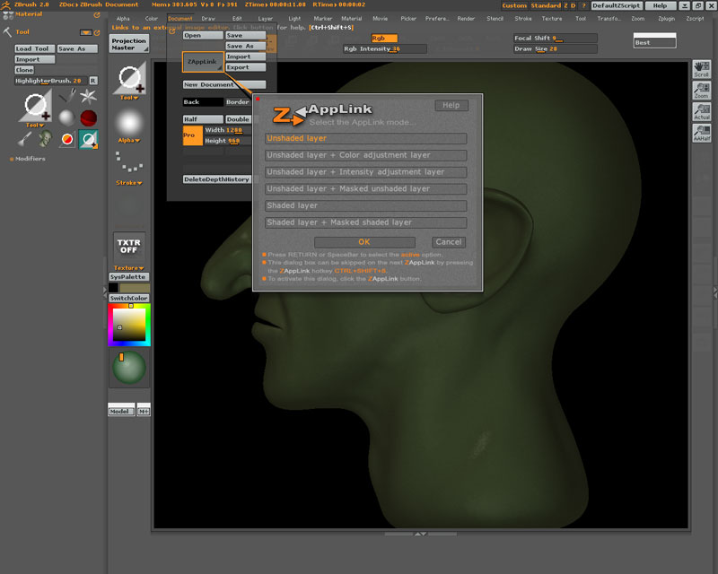Click the Scroll canvas icon
The image size is (718, 574).
coord(702,69)
